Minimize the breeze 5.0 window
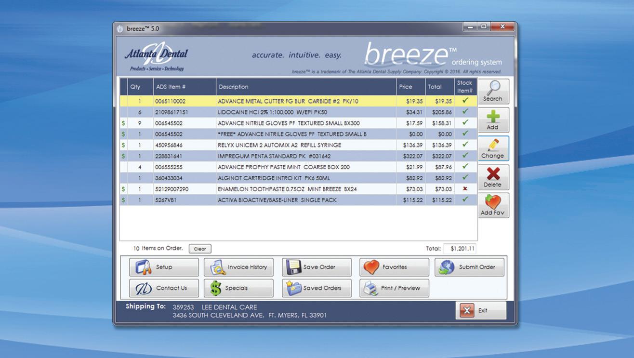 (471, 27)
